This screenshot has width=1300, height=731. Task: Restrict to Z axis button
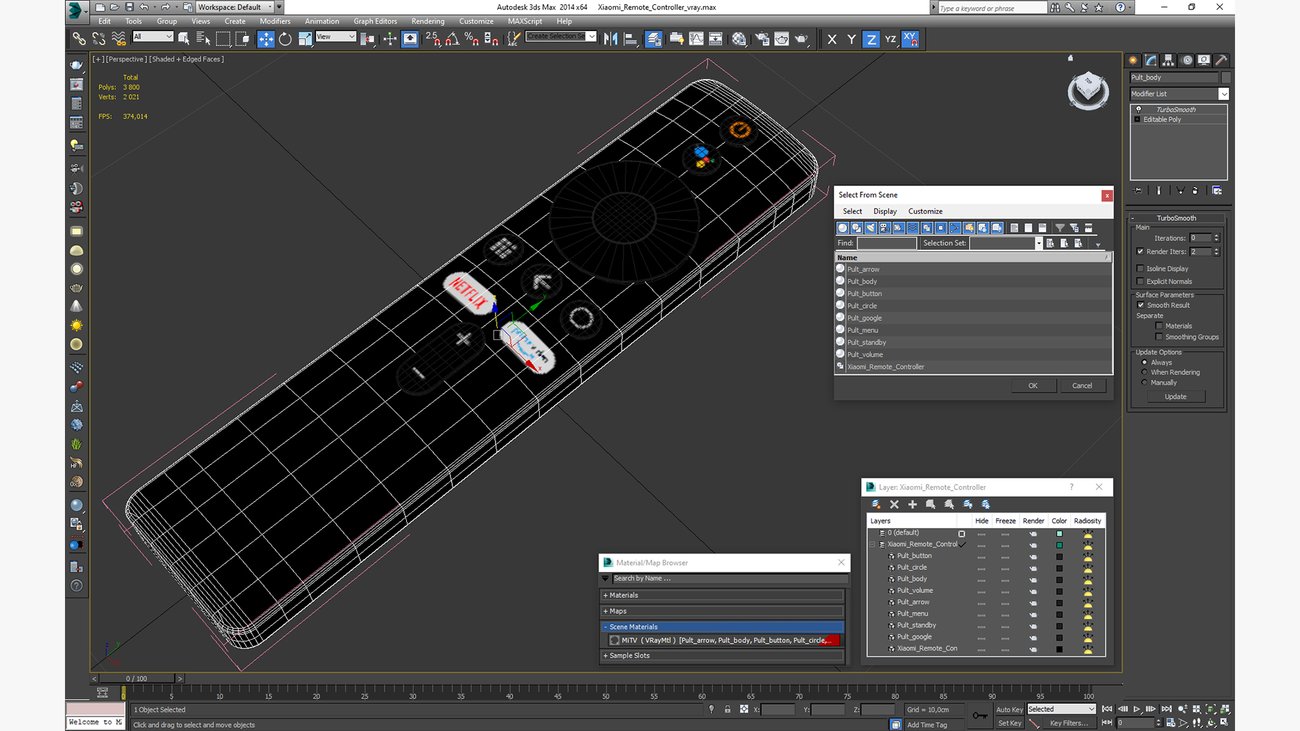[x=871, y=39]
